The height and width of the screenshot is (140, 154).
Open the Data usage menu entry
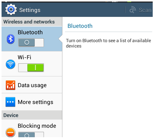[x=32, y=85]
